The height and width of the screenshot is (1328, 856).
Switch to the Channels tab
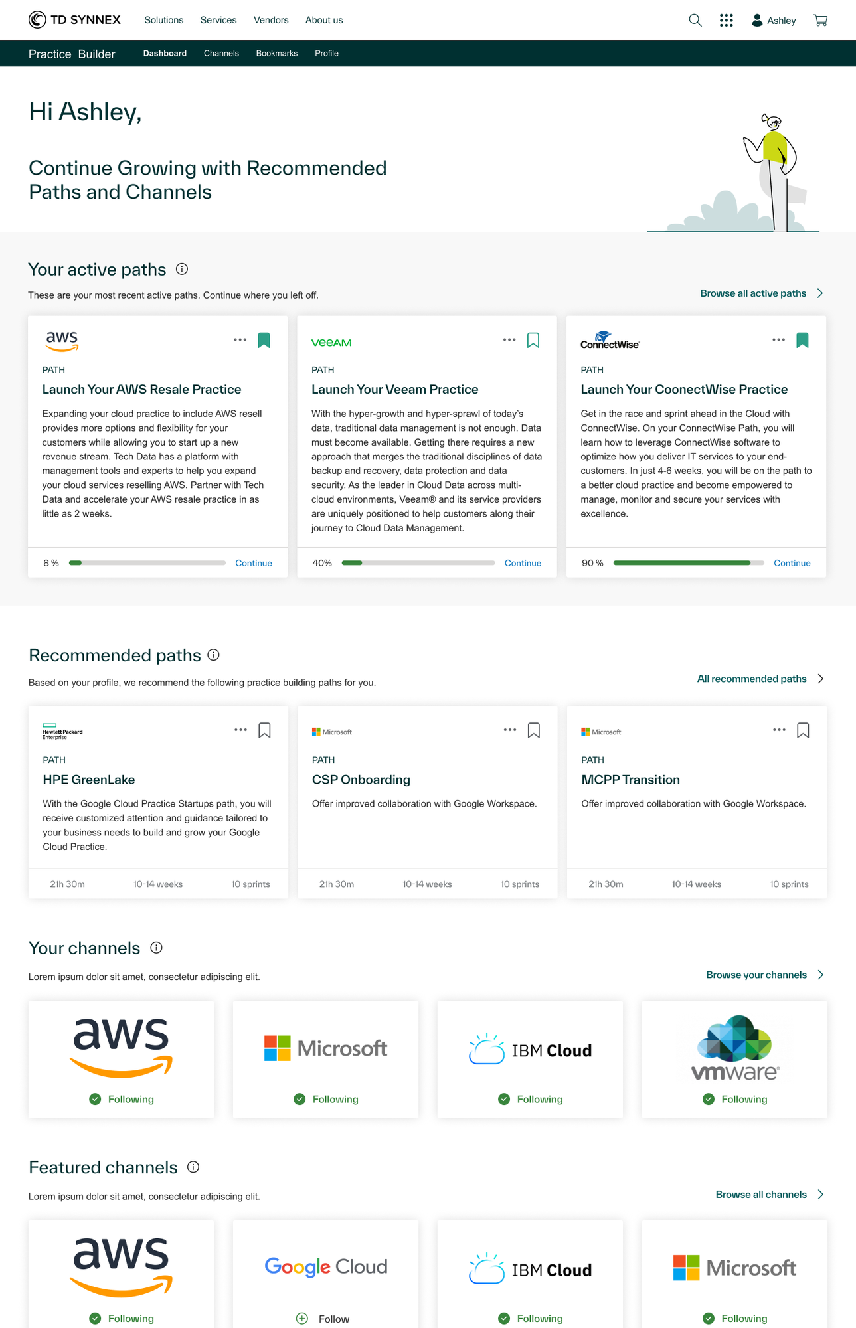pos(221,53)
